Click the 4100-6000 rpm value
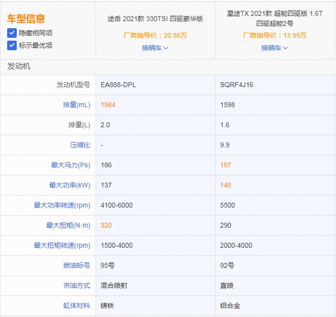Viewport: 336px width, 317px height. click(x=117, y=205)
